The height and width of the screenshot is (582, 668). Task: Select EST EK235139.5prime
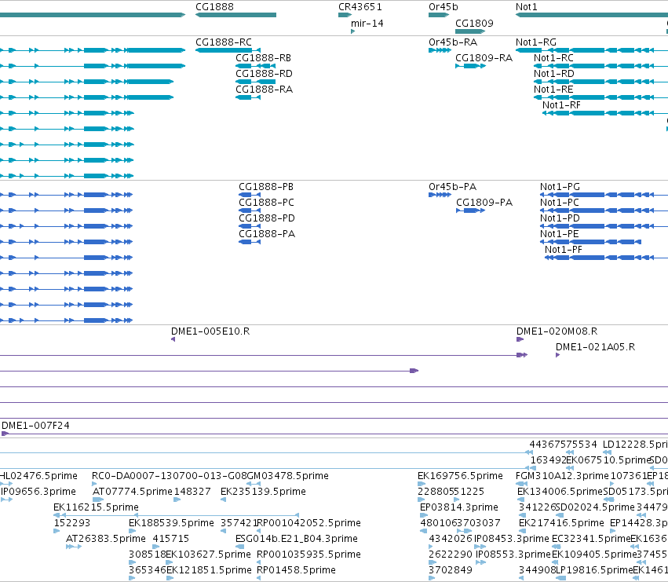pos(223,500)
